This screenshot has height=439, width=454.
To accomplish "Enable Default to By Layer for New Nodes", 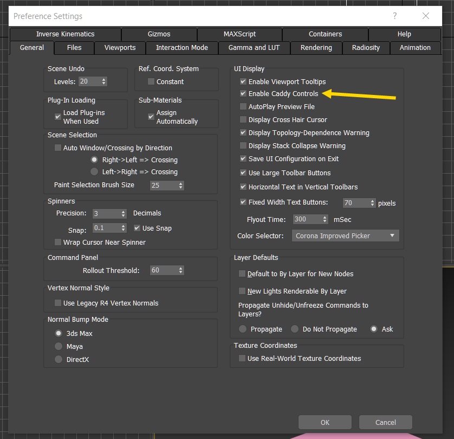I will pyautogui.click(x=242, y=273).
